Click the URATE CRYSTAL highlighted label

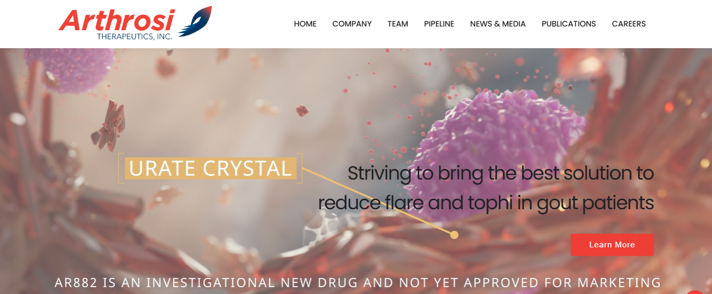point(210,168)
